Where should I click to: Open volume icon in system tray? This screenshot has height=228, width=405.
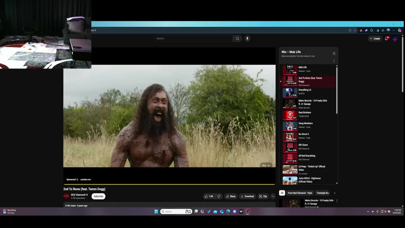tap(385, 212)
